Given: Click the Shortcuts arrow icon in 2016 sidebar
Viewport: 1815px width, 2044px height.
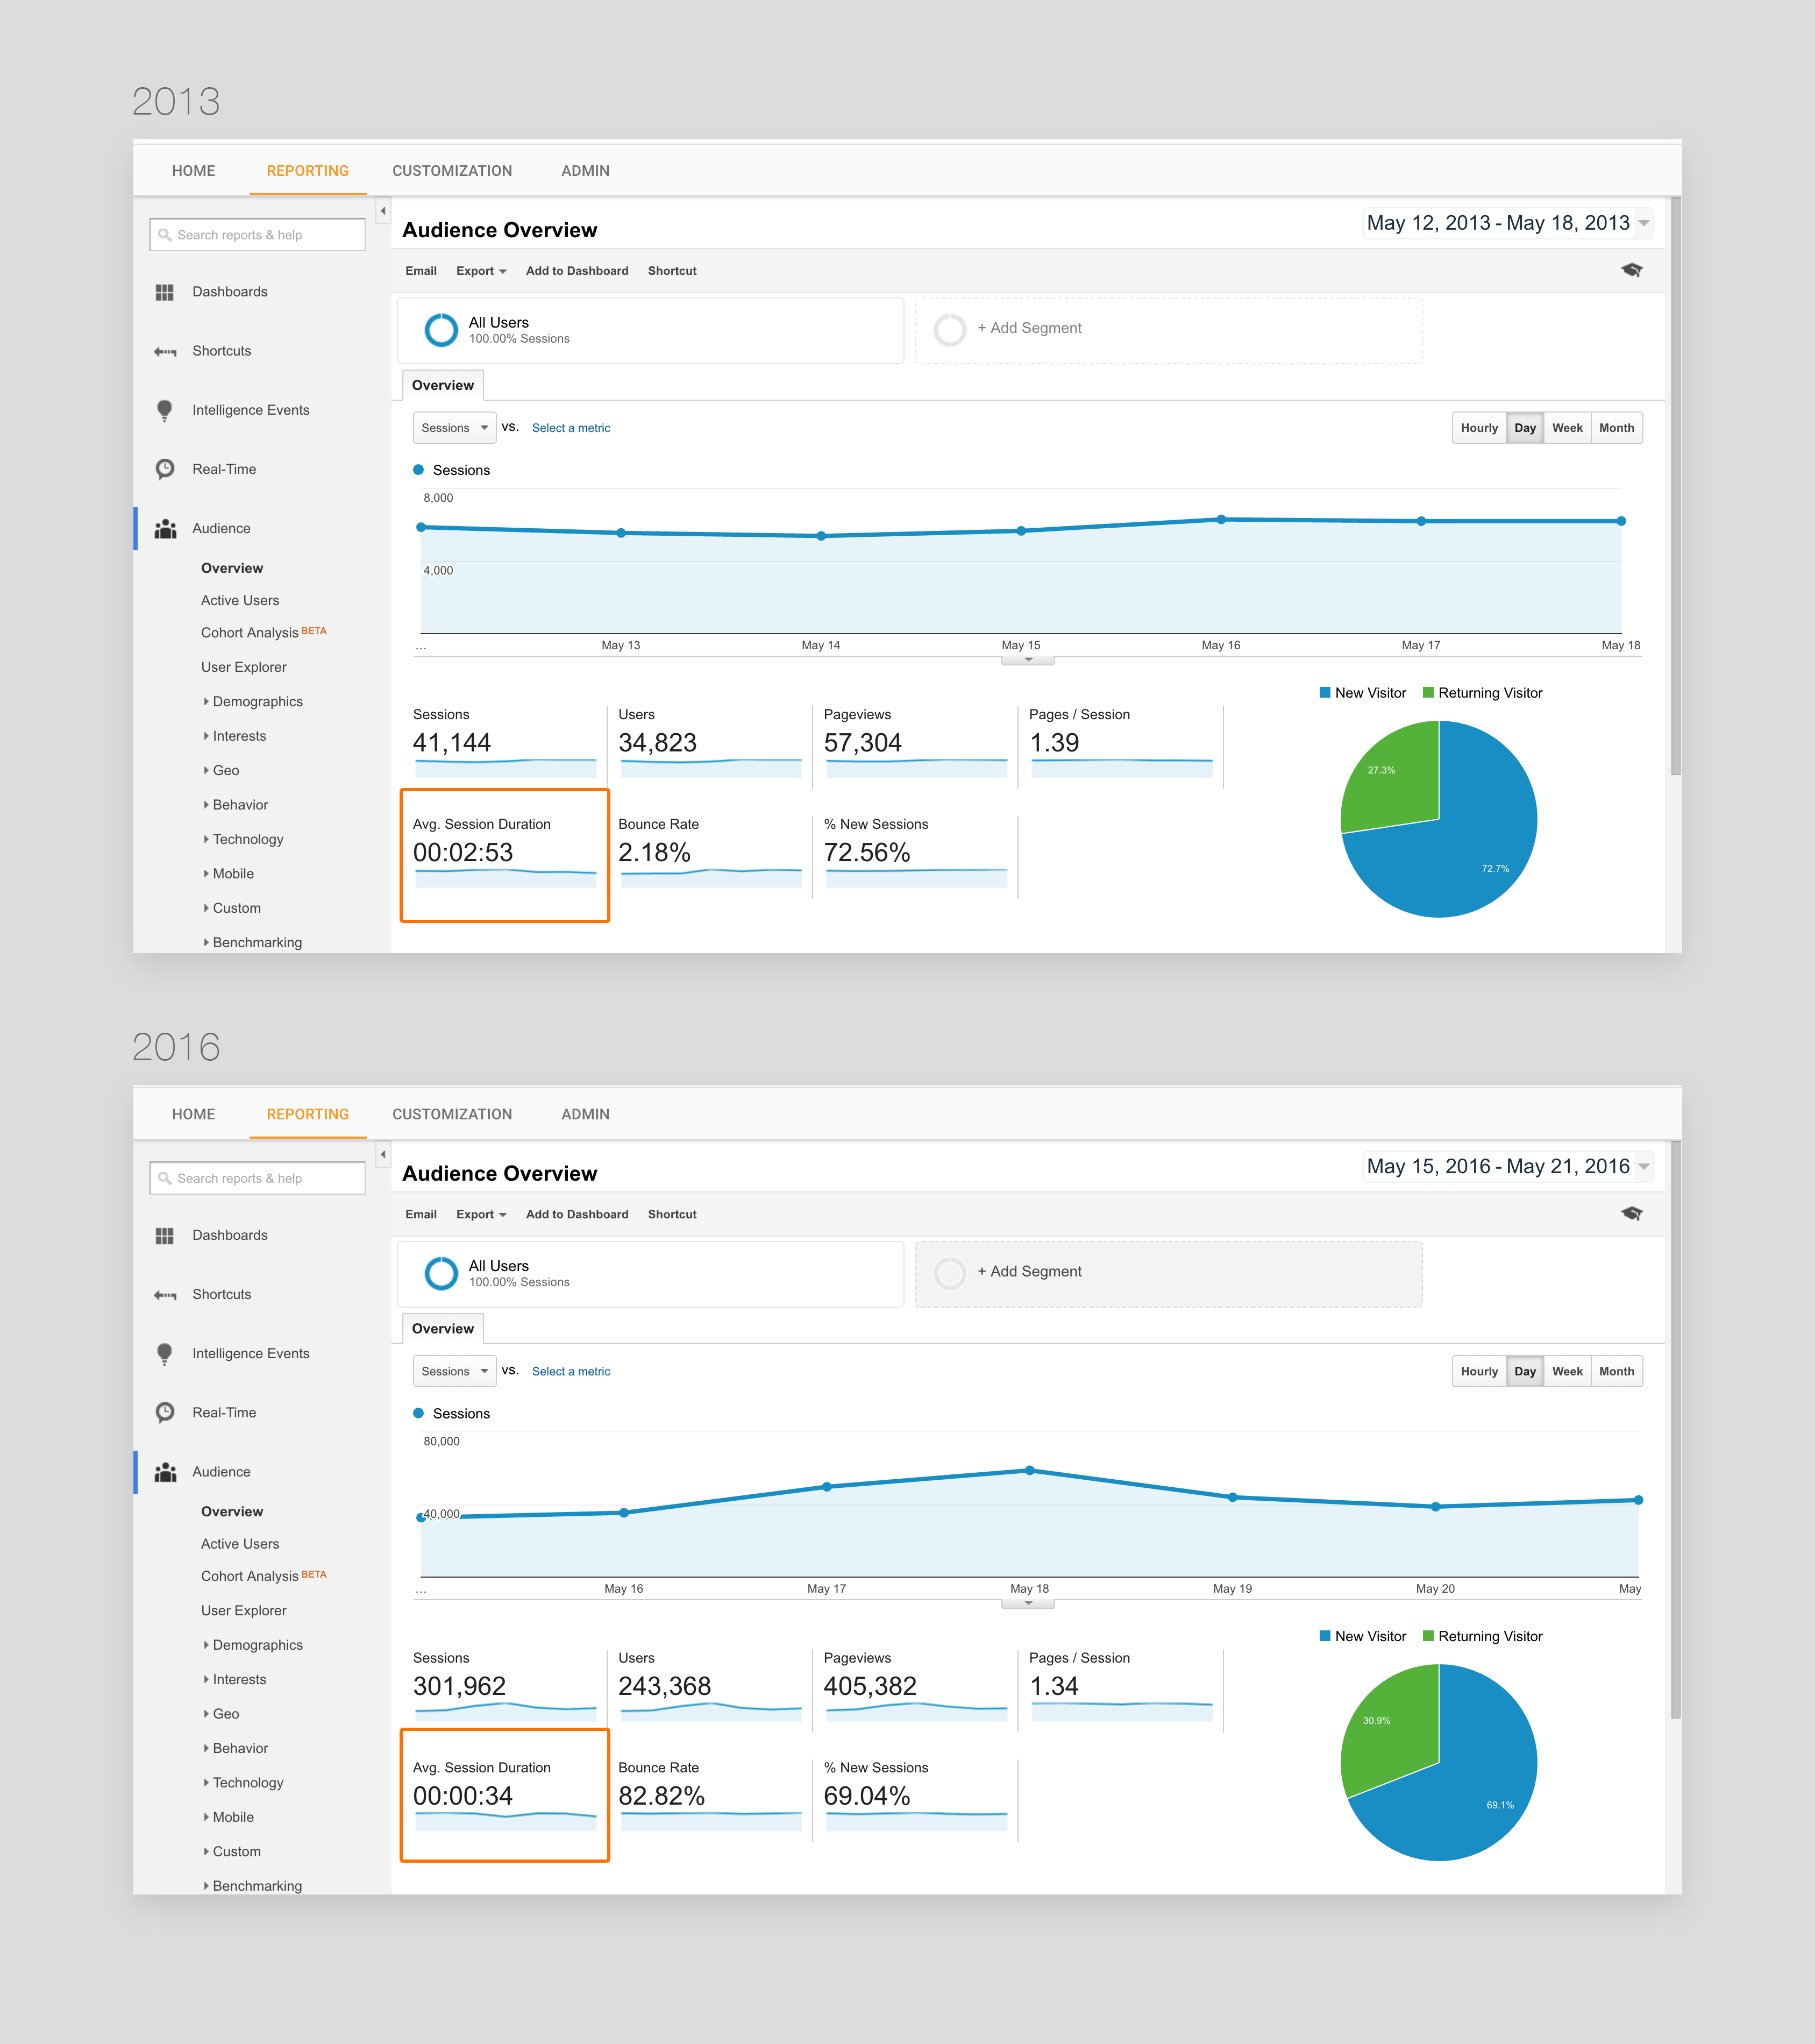Looking at the screenshot, I should pyautogui.click(x=165, y=1295).
